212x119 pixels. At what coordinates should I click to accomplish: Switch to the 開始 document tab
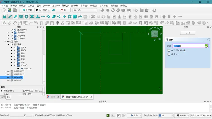53,97
